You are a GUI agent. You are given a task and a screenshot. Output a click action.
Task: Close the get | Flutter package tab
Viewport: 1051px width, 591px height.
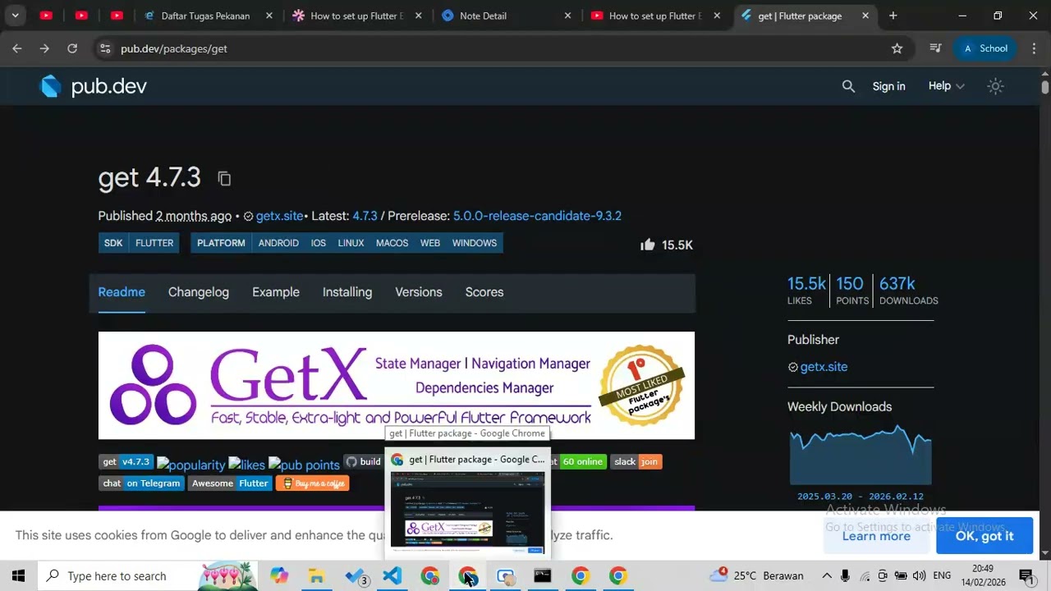tap(865, 16)
